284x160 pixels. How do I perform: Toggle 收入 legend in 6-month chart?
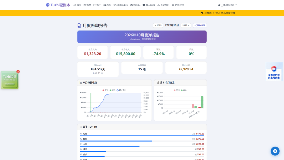(x=184, y=90)
